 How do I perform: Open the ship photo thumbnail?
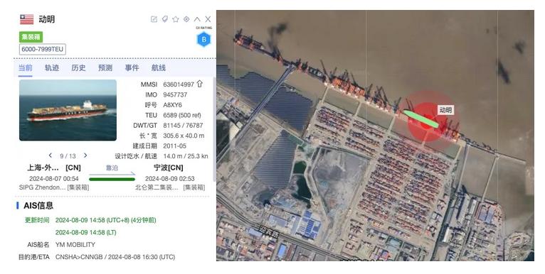pyautogui.click(x=68, y=110)
